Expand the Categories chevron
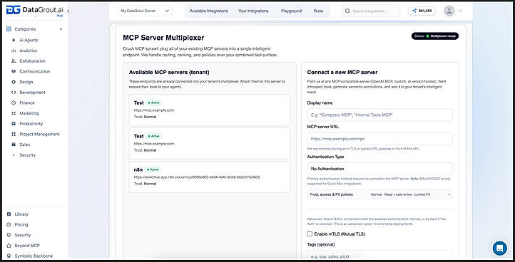The height and width of the screenshot is (262, 515). click(x=61, y=29)
